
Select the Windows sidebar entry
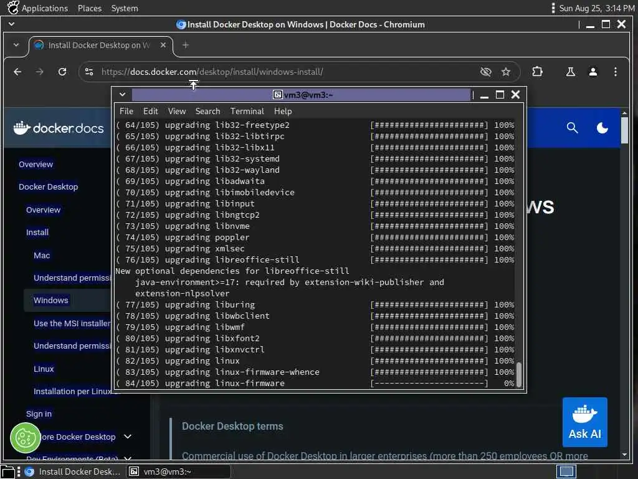[51, 301]
